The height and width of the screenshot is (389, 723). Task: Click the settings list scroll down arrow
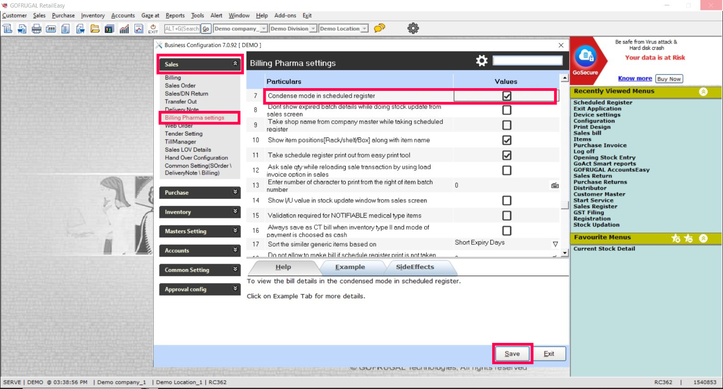click(x=565, y=253)
